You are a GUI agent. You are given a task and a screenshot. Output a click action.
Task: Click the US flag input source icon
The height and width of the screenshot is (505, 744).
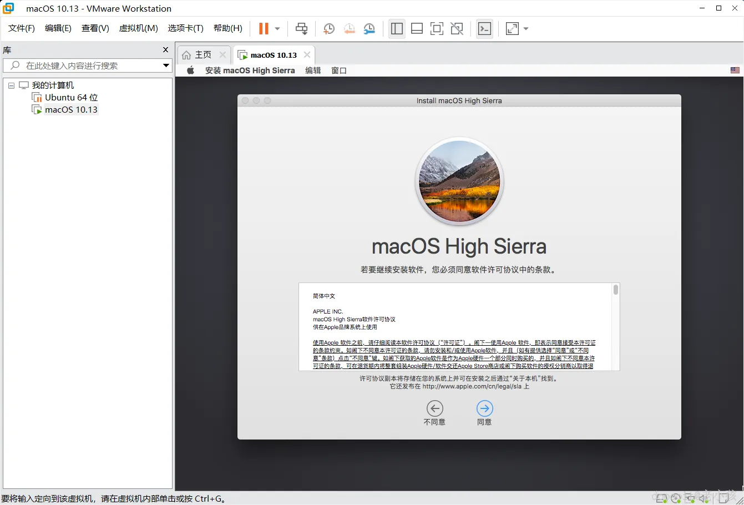click(735, 70)
